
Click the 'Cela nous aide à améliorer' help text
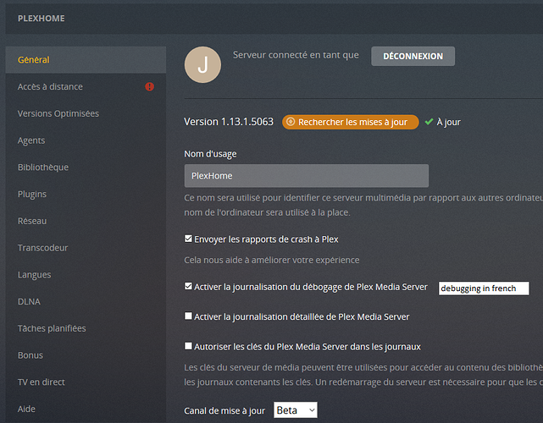(x=271, y=260)
